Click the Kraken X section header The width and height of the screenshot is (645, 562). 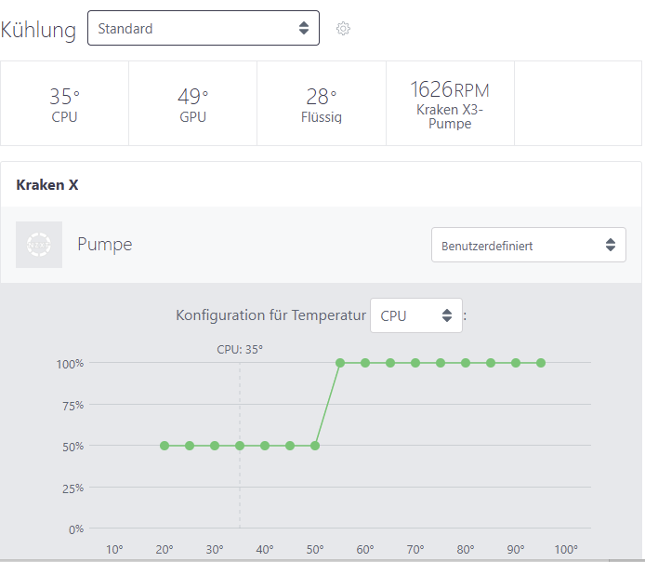point(47,184)
